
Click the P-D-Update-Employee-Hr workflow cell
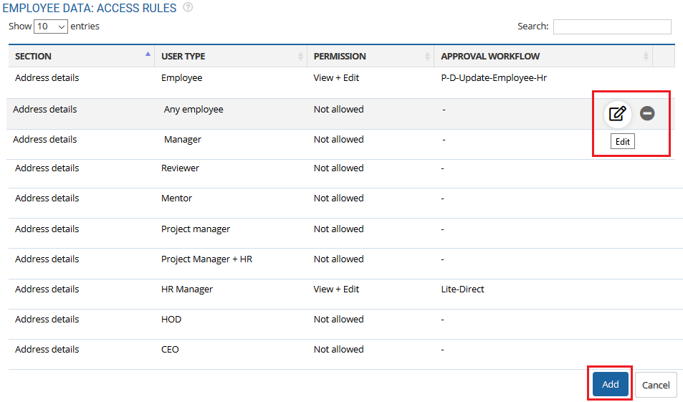click(494, 78)
